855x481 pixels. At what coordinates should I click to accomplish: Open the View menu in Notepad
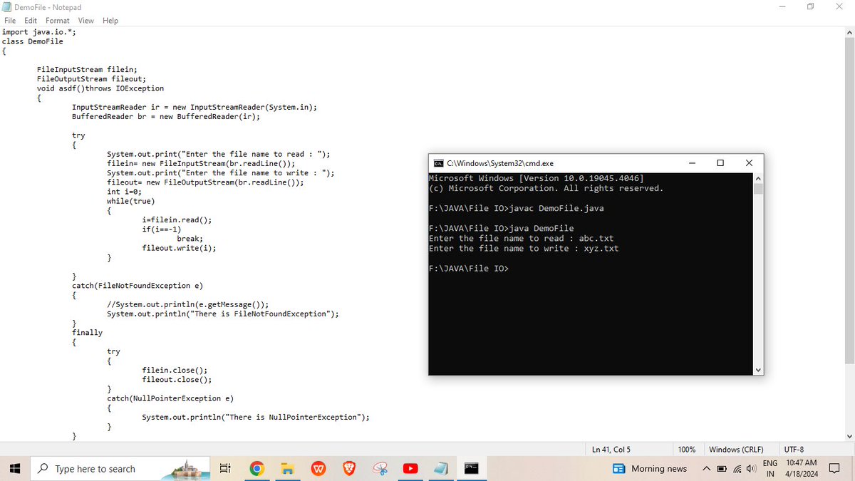coord(86,21)
